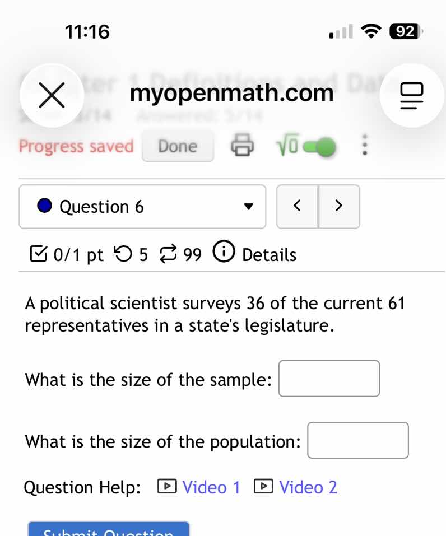Click the left chevron to go back

pyautogui.click(x=297, y=206)
